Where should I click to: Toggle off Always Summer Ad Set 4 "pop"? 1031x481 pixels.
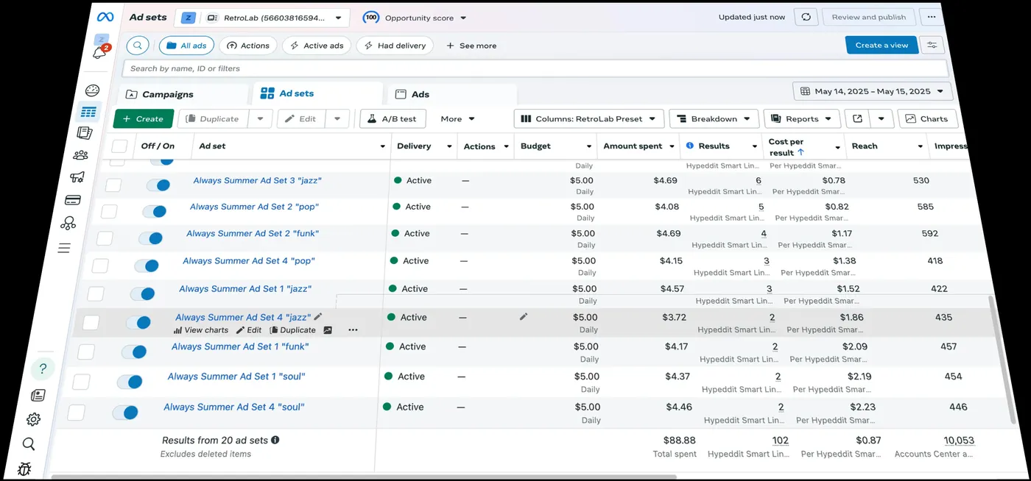(146, 266)
